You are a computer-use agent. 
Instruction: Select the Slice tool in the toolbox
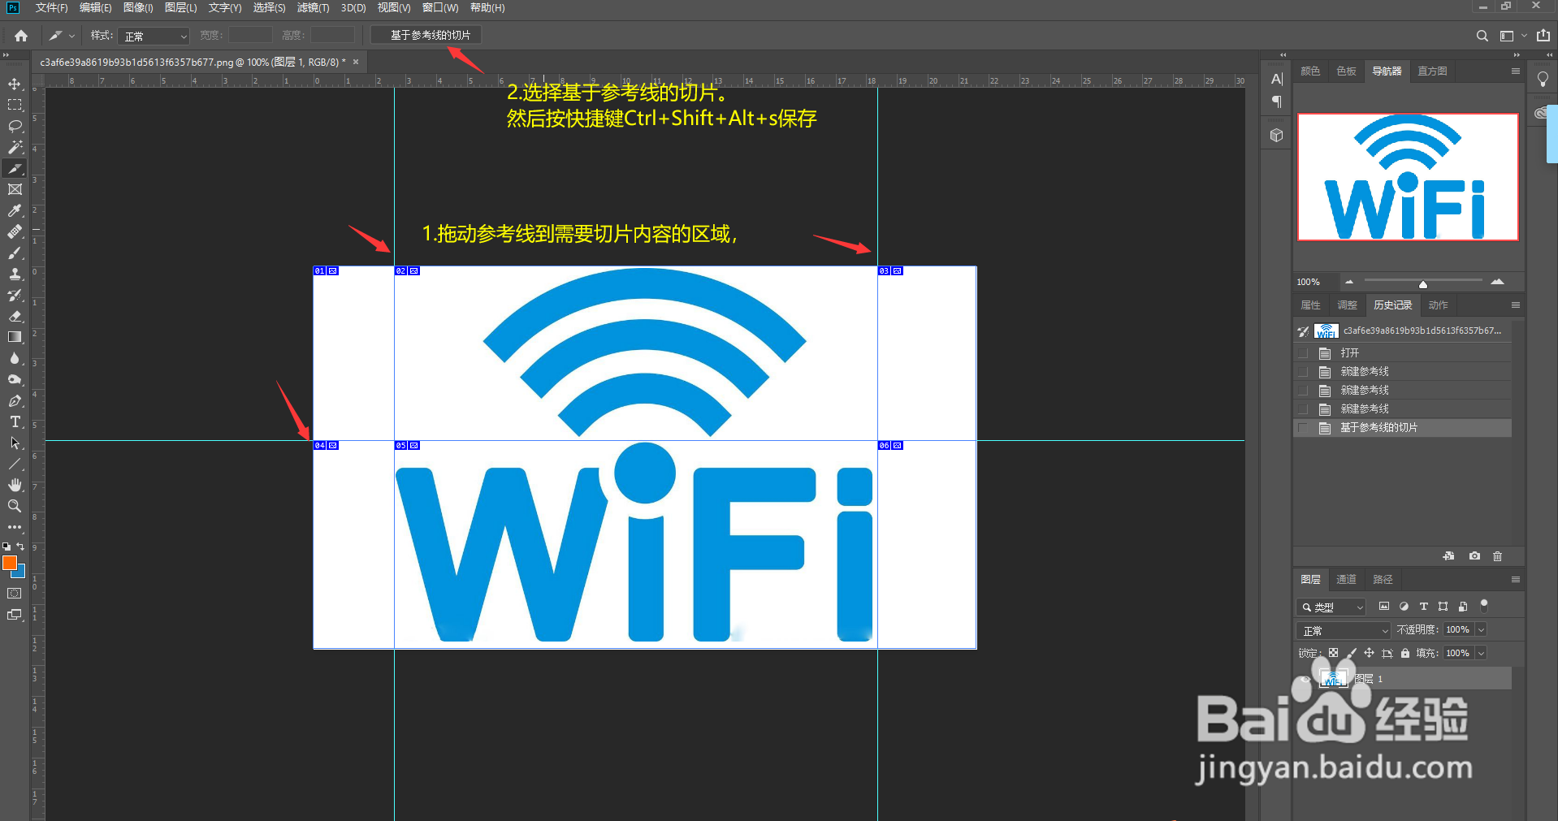point(15,168)
